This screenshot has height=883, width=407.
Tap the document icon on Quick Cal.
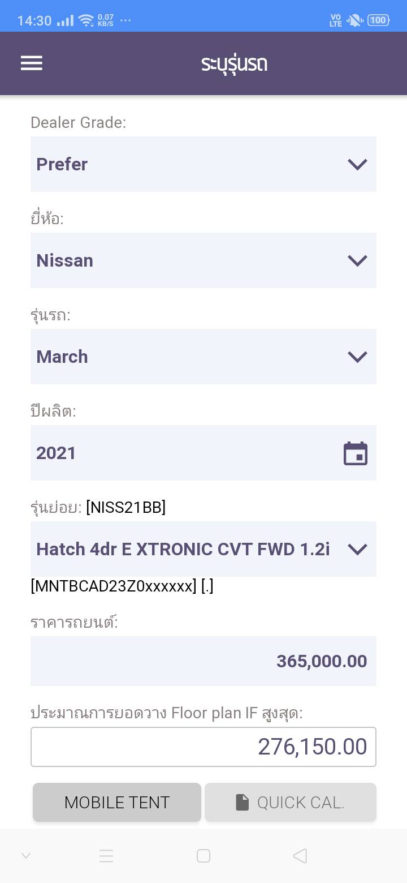tap(243, 802)
